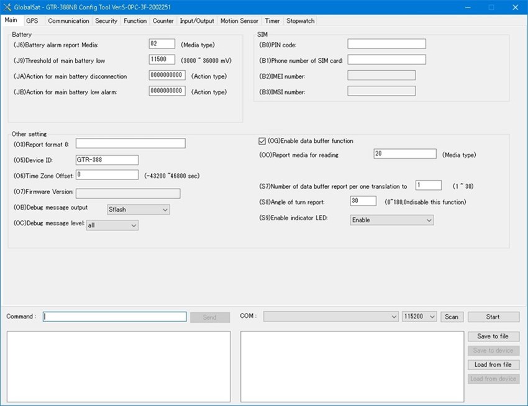Open the COM port dropdown
The width and height of the screenshot is (528, 406).
point(330,317)
